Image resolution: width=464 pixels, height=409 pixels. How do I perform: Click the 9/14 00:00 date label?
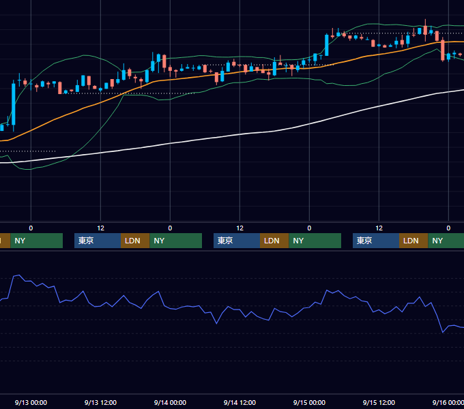[x=170, y=402]
